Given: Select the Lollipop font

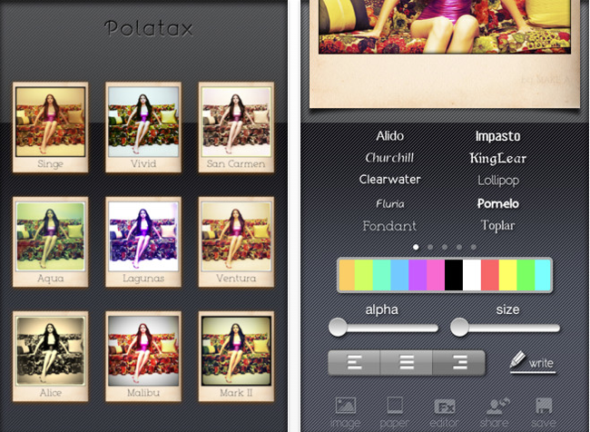Looking at the screenshot, I should pyautogui.click(x=498, y=181).
